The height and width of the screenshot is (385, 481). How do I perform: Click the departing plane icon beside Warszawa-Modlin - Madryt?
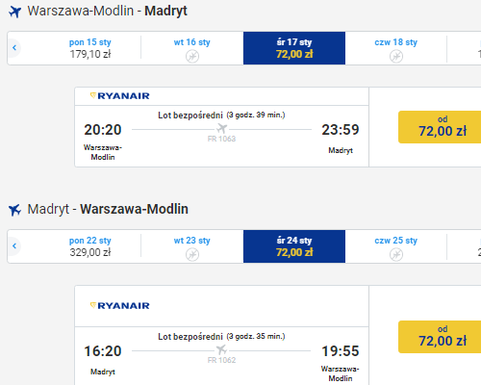coord(14,12)
